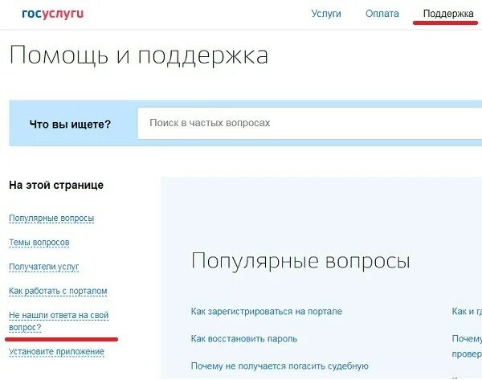
Task: Open question Почему не получается погасить судебную
Action: coord(280,366)
